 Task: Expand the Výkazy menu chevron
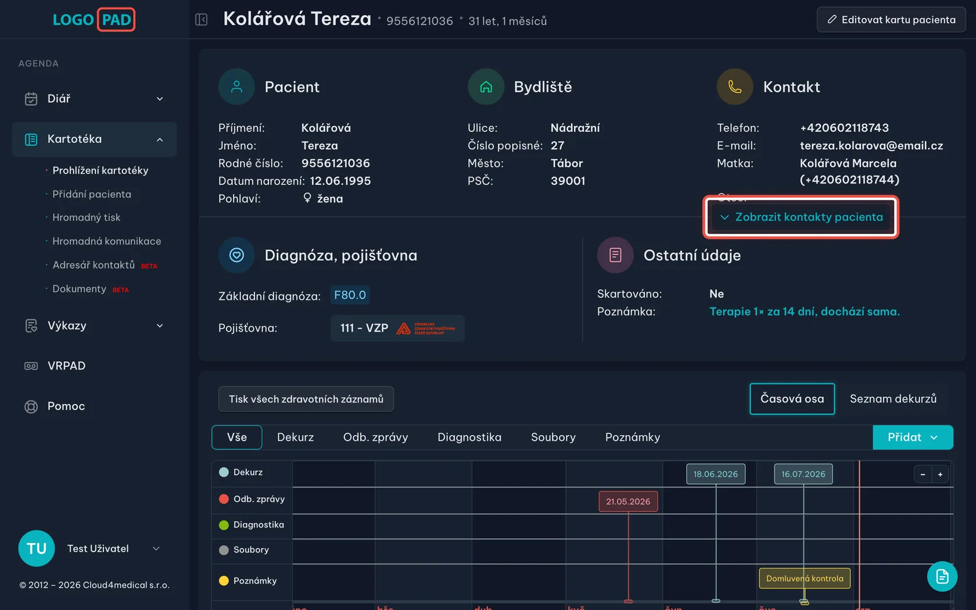(160, 326)
